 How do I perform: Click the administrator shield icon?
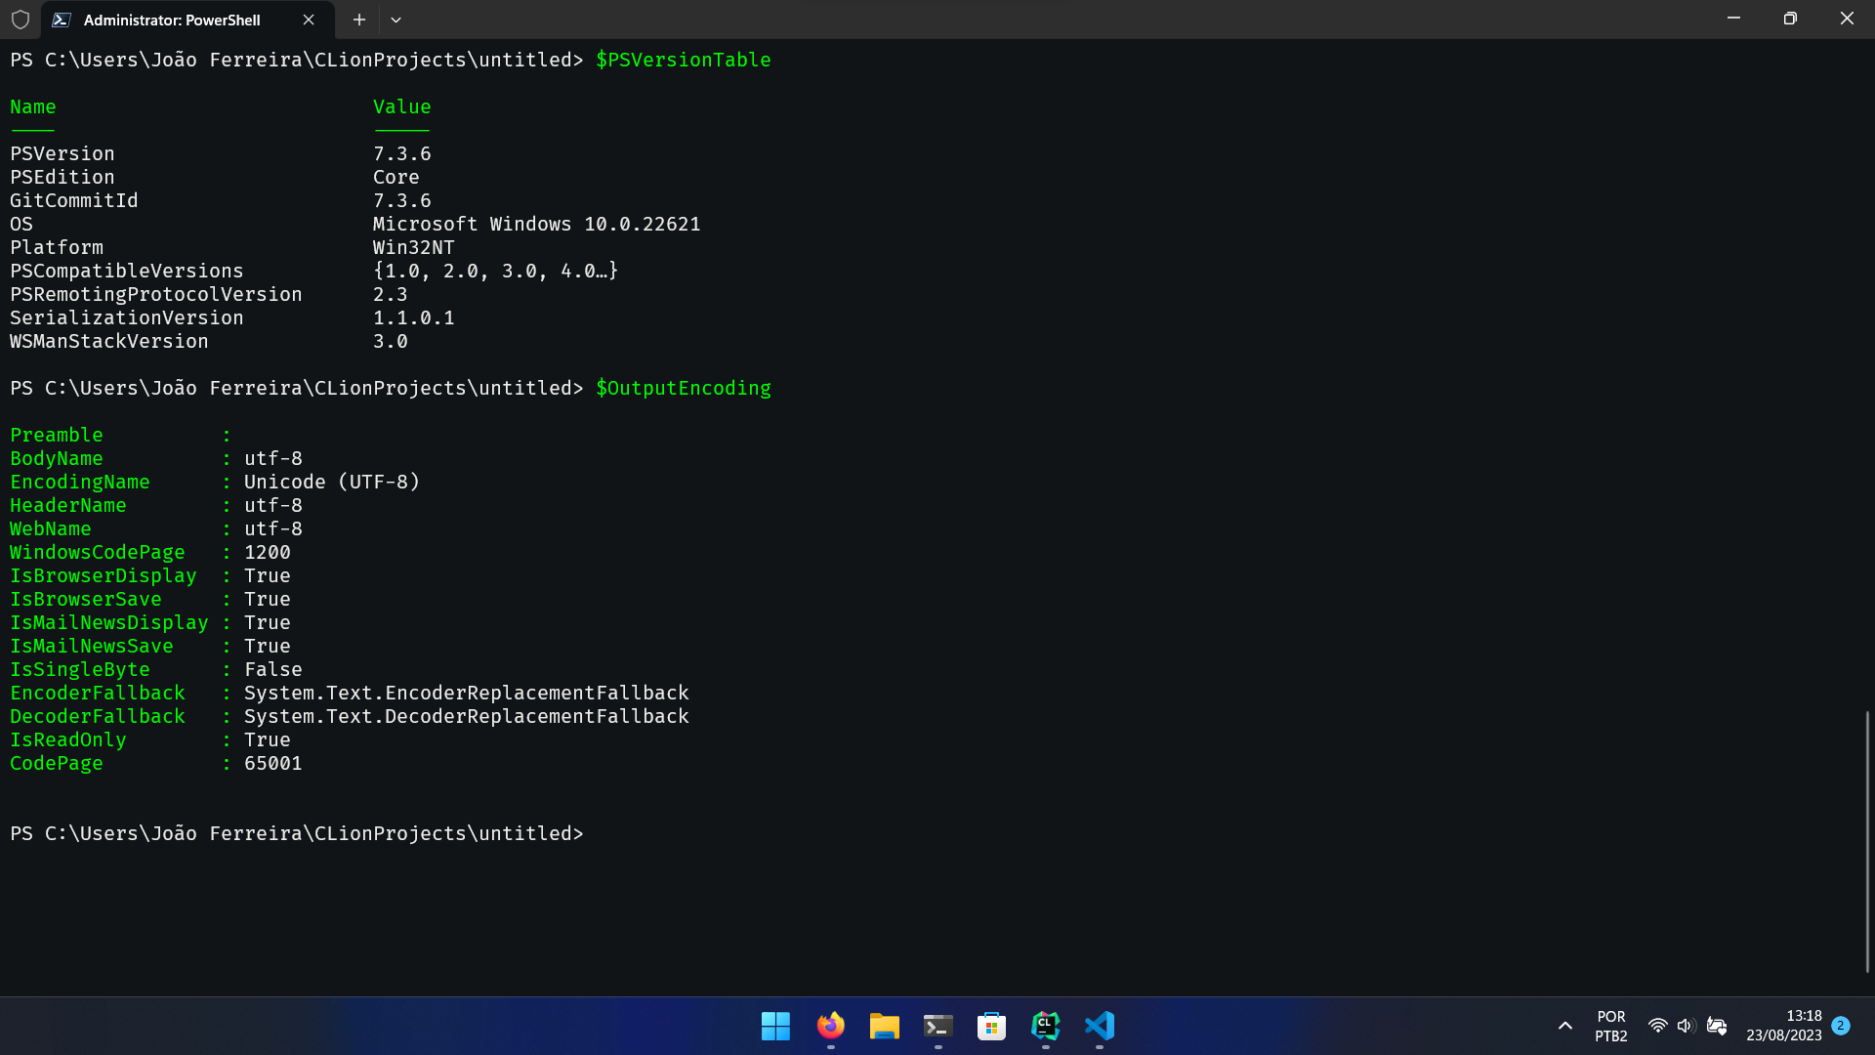21,20
